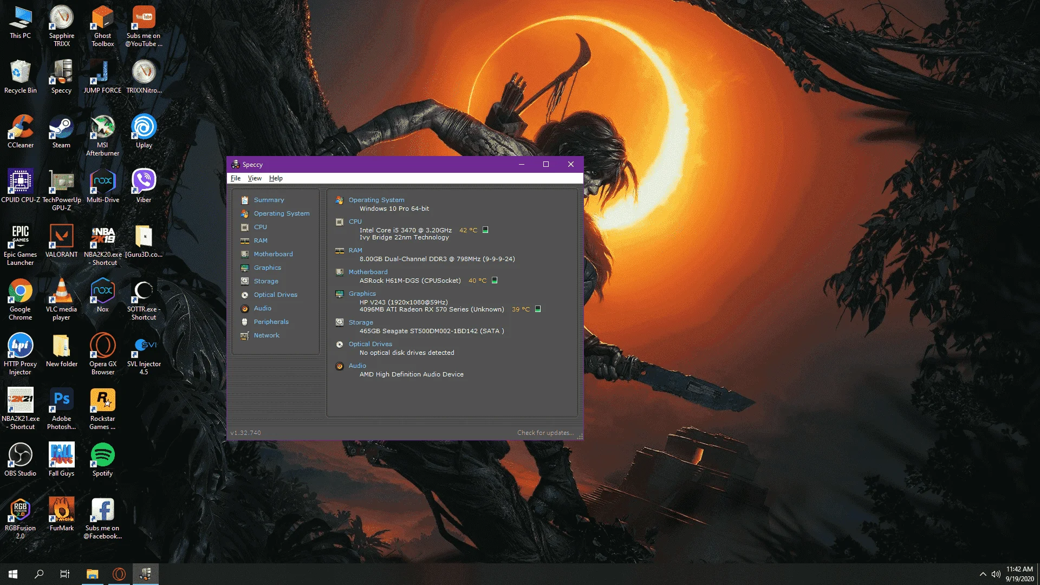Screen dimensions: 1040x585
Task: Open the Epic Games Launcher desktop icon
Action: [x=21, y=245]
